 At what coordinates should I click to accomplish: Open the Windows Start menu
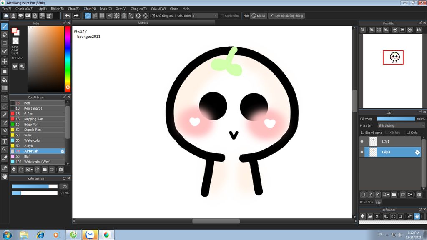tap(7, 234)
